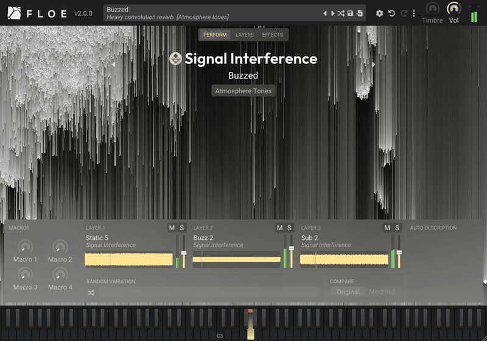Click the top bar shuffle preset icon

pyautogui.click(x=341, y=13)
